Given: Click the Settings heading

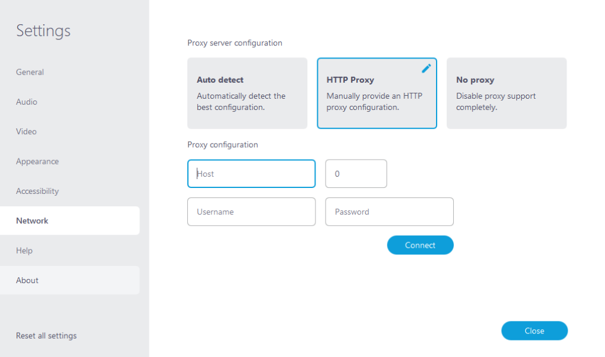Looking at the screenshot, I should pos(43,31).
